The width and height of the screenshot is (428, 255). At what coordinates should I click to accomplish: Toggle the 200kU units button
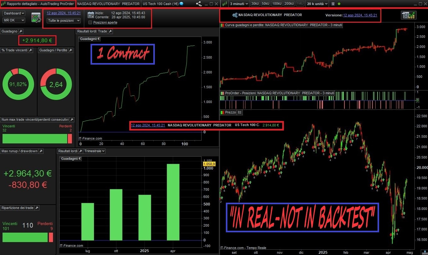(289, 4)
